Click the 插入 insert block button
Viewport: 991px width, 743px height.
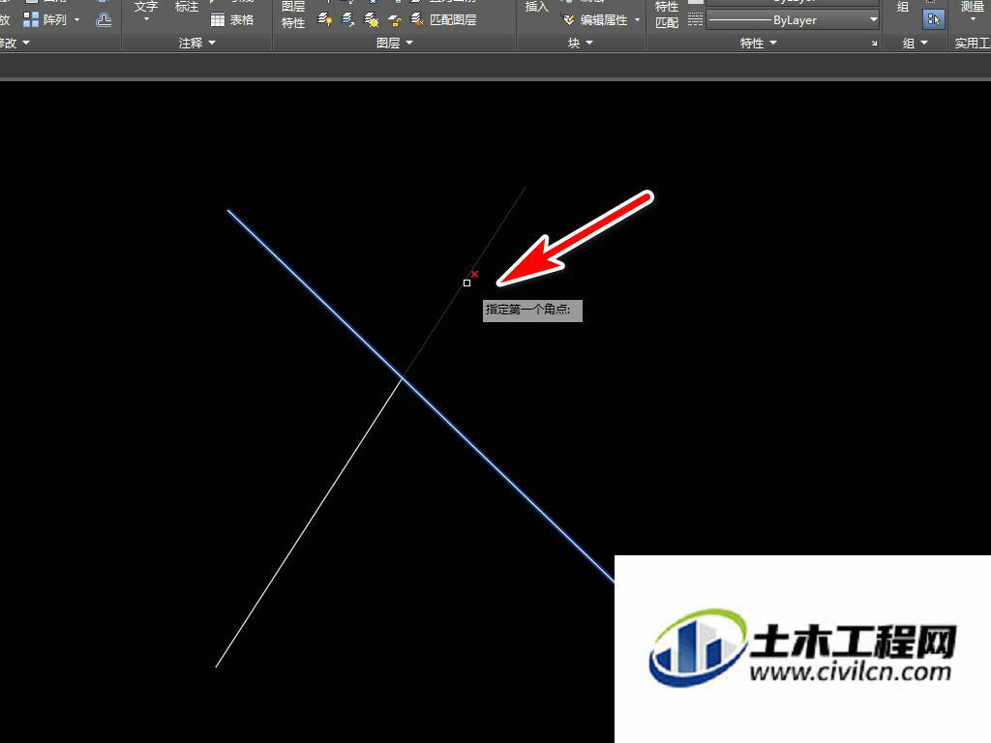tap(536, 8)
